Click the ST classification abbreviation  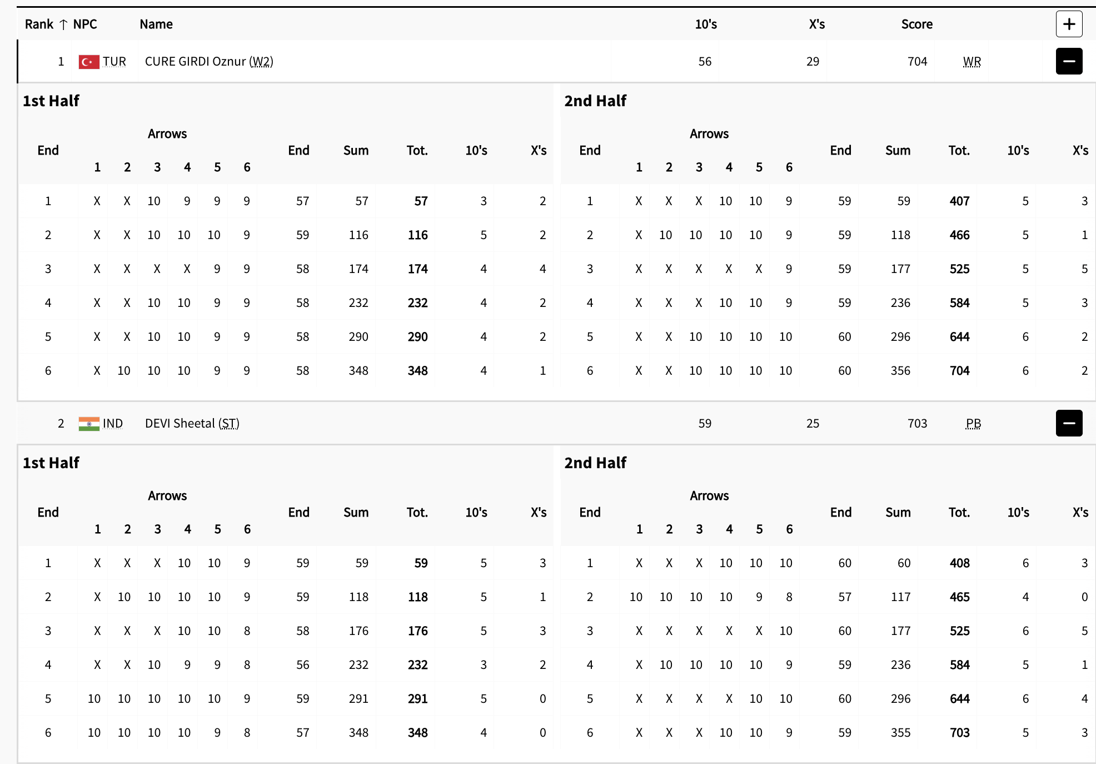click(228, 424)
